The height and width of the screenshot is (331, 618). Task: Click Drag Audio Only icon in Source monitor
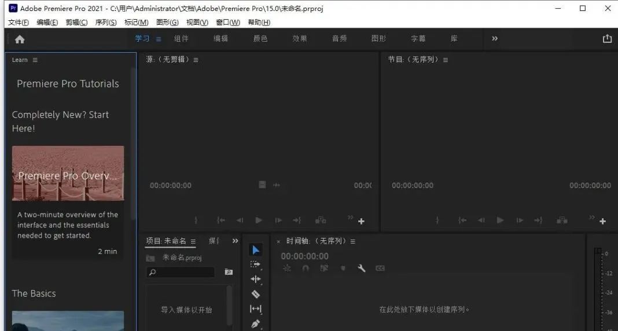pos(276,185)
